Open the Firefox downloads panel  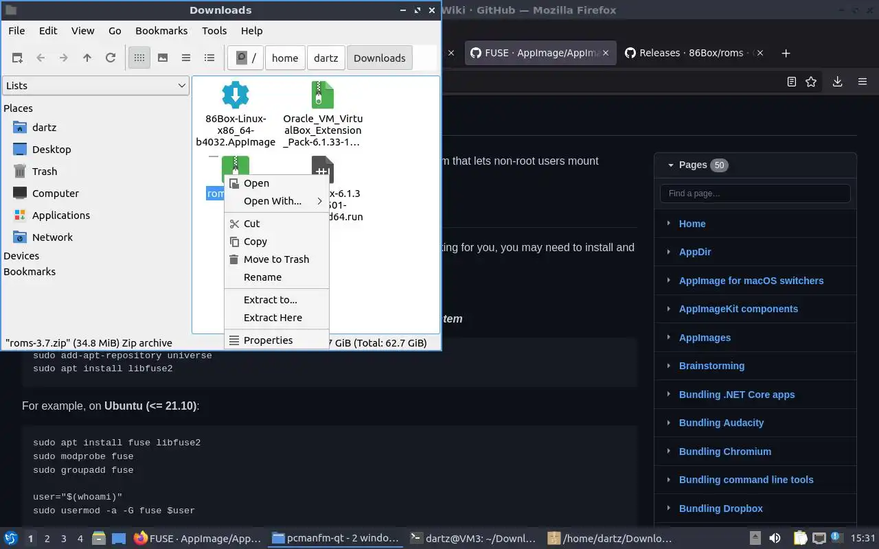(838, 82)
